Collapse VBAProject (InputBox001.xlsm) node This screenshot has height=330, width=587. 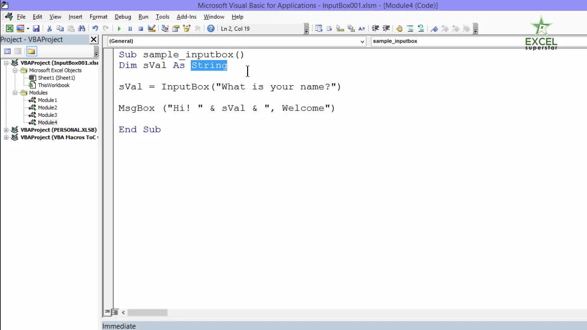click(6, 63)
